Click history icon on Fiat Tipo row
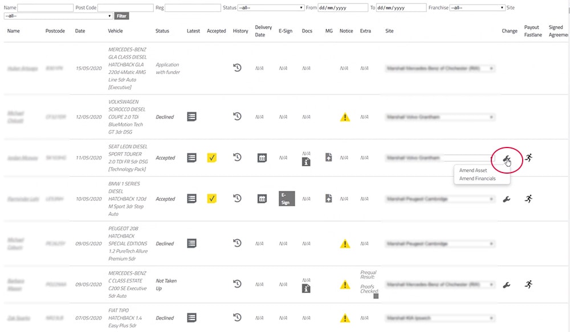 pos(237,317)
